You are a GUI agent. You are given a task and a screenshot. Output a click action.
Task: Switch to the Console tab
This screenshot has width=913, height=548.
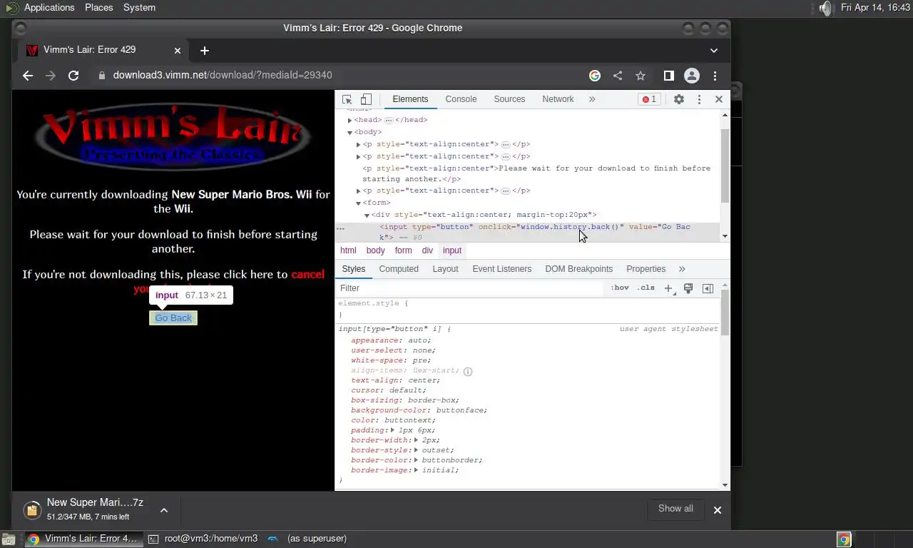pyautogui.click(x=461, y=99)
